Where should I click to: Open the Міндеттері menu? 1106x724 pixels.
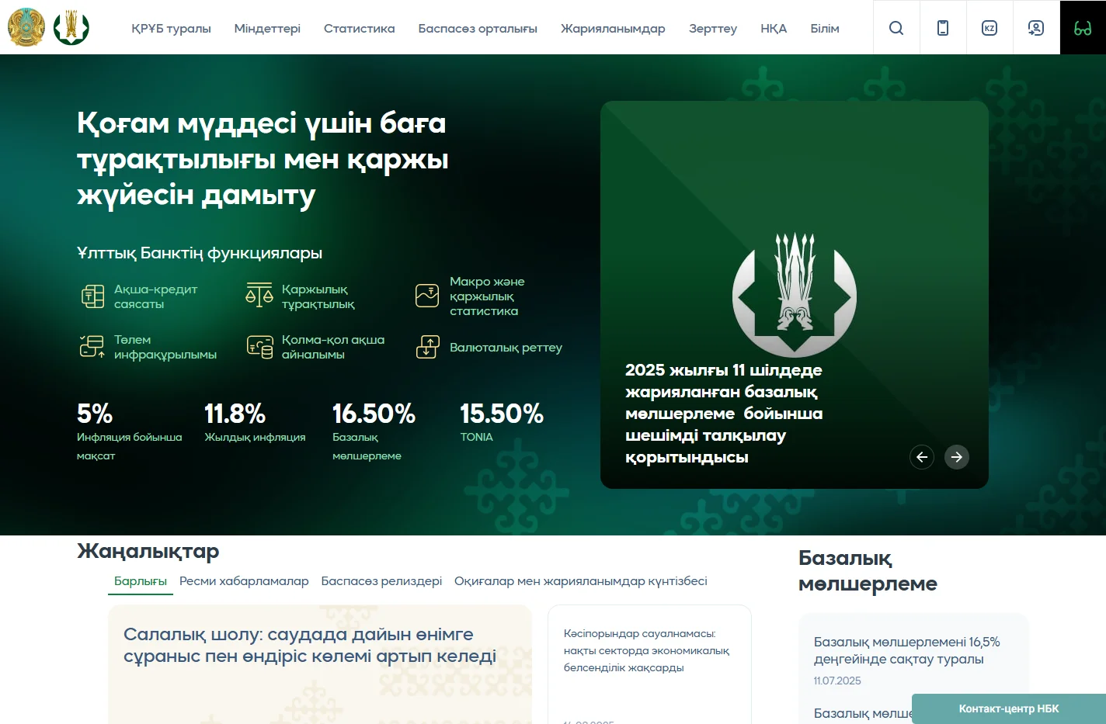(x=267, y=29)
